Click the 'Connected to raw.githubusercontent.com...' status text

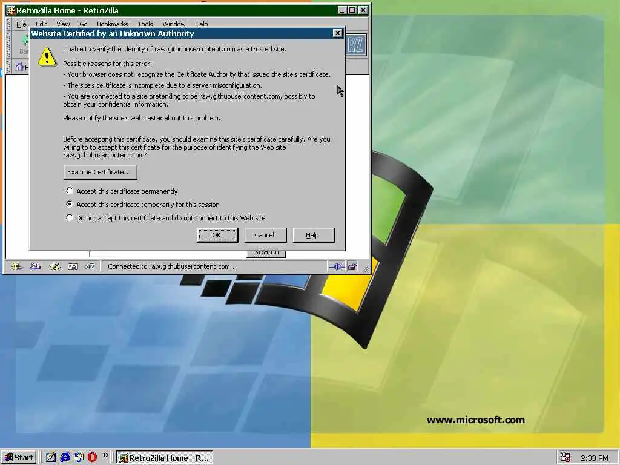point(172,266)
